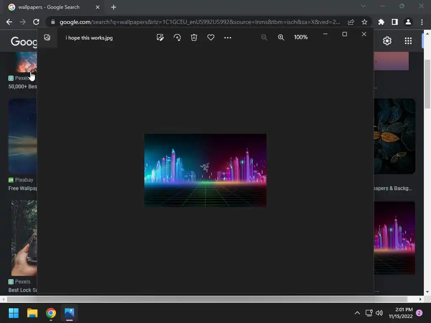
Task: Click the file name 'i hope this works.jpg'
Action: coord(89,38)
